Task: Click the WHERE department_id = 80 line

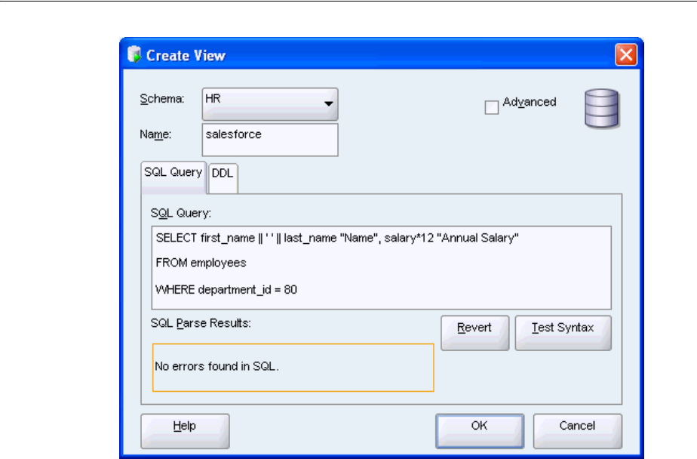Action: (x=226, y=290)
